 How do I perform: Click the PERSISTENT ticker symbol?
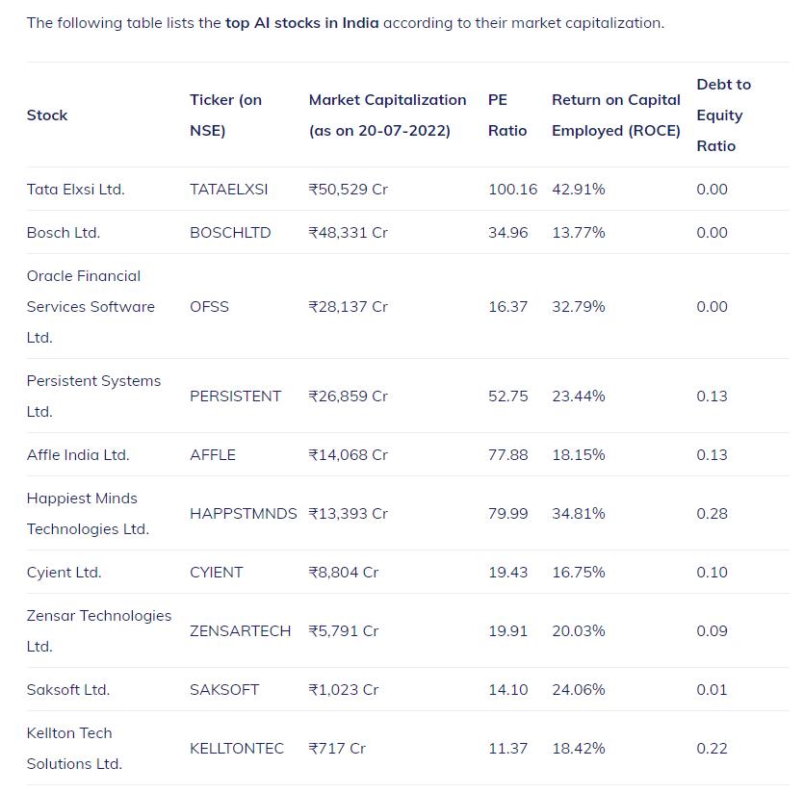pos(235,396)
